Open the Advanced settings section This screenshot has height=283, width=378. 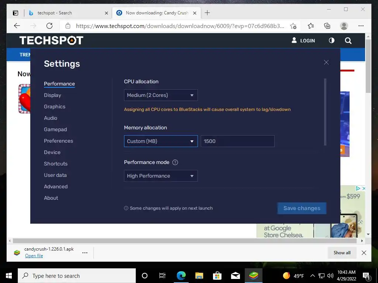(x=56, y=186)
